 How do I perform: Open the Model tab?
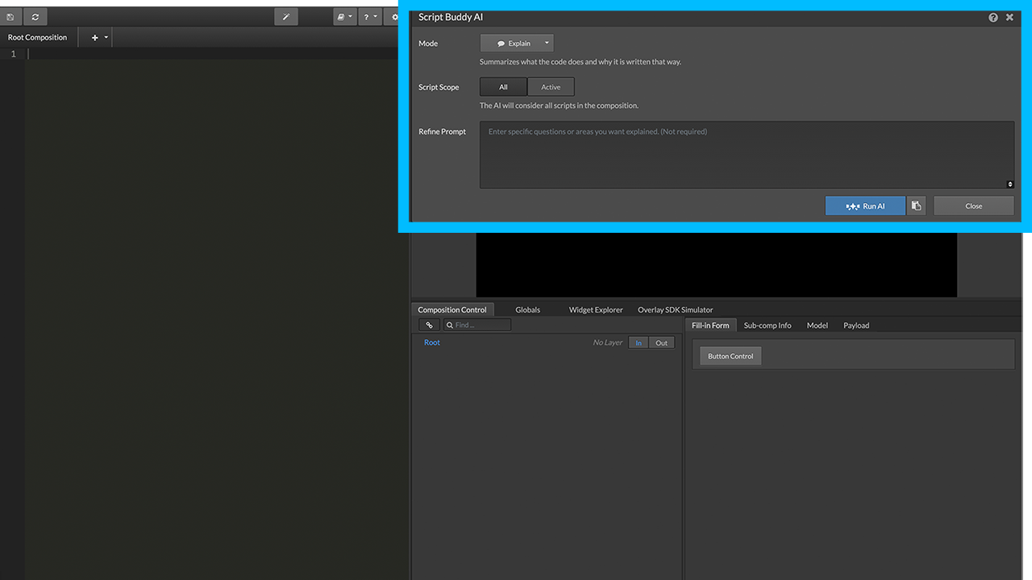coord(818,325)
